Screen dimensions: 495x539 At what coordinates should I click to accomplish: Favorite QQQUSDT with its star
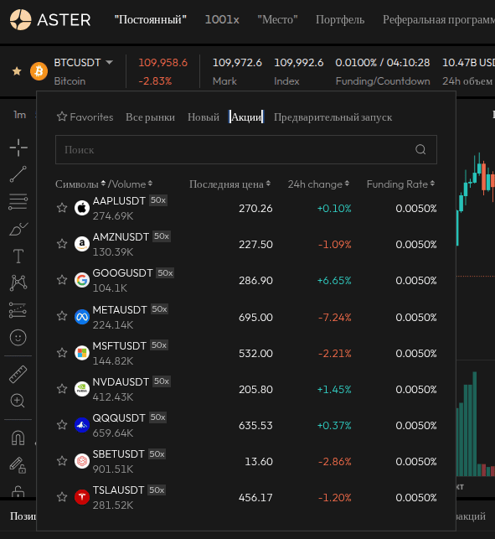coord(62,425)
